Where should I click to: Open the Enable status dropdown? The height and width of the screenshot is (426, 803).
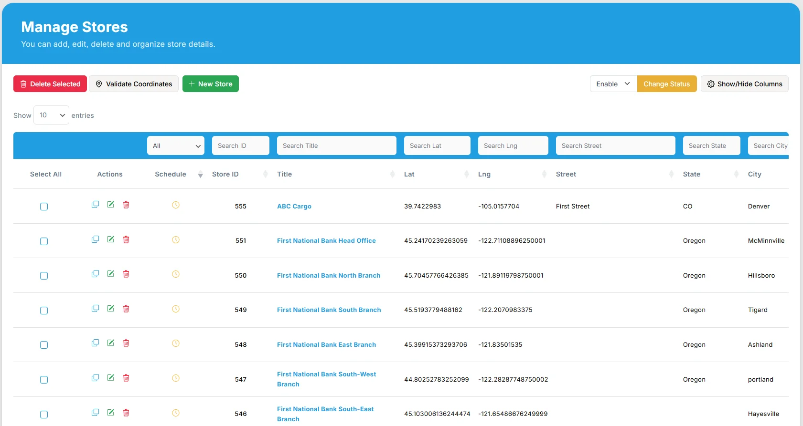pyautogui.click(x=613, y=84)
